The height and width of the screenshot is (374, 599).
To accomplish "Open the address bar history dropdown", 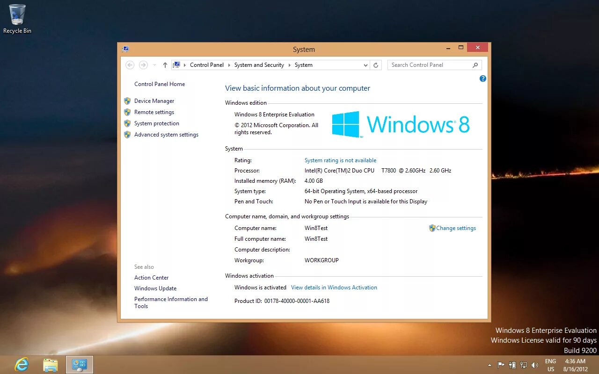I will point(366,65).
